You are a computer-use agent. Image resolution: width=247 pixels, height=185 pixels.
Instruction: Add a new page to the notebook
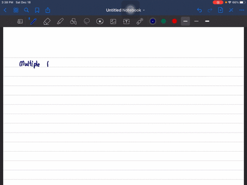point(220,10)
